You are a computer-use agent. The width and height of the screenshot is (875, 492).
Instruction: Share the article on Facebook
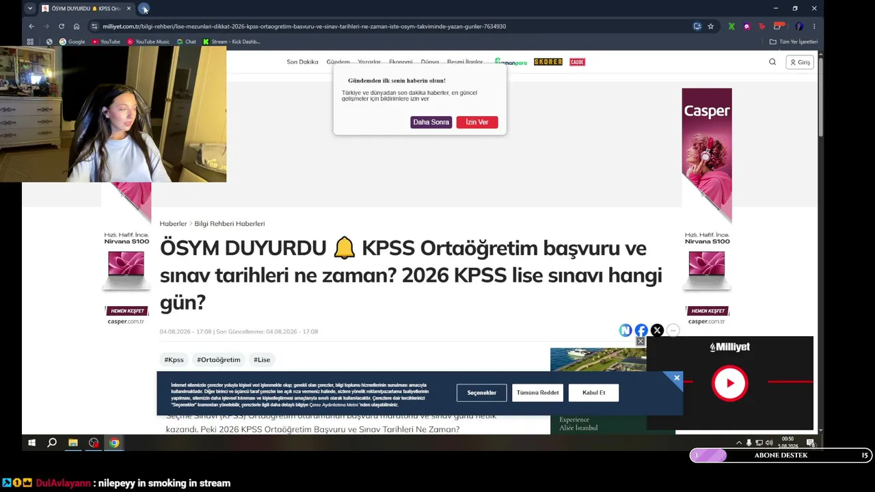click(641, 331)
